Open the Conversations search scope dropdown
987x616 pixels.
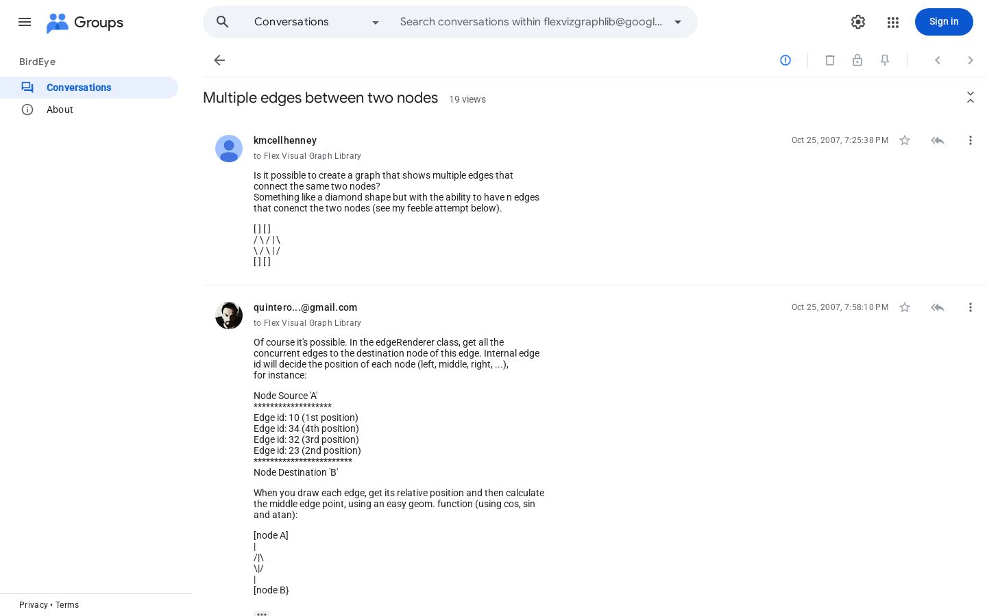317,22
